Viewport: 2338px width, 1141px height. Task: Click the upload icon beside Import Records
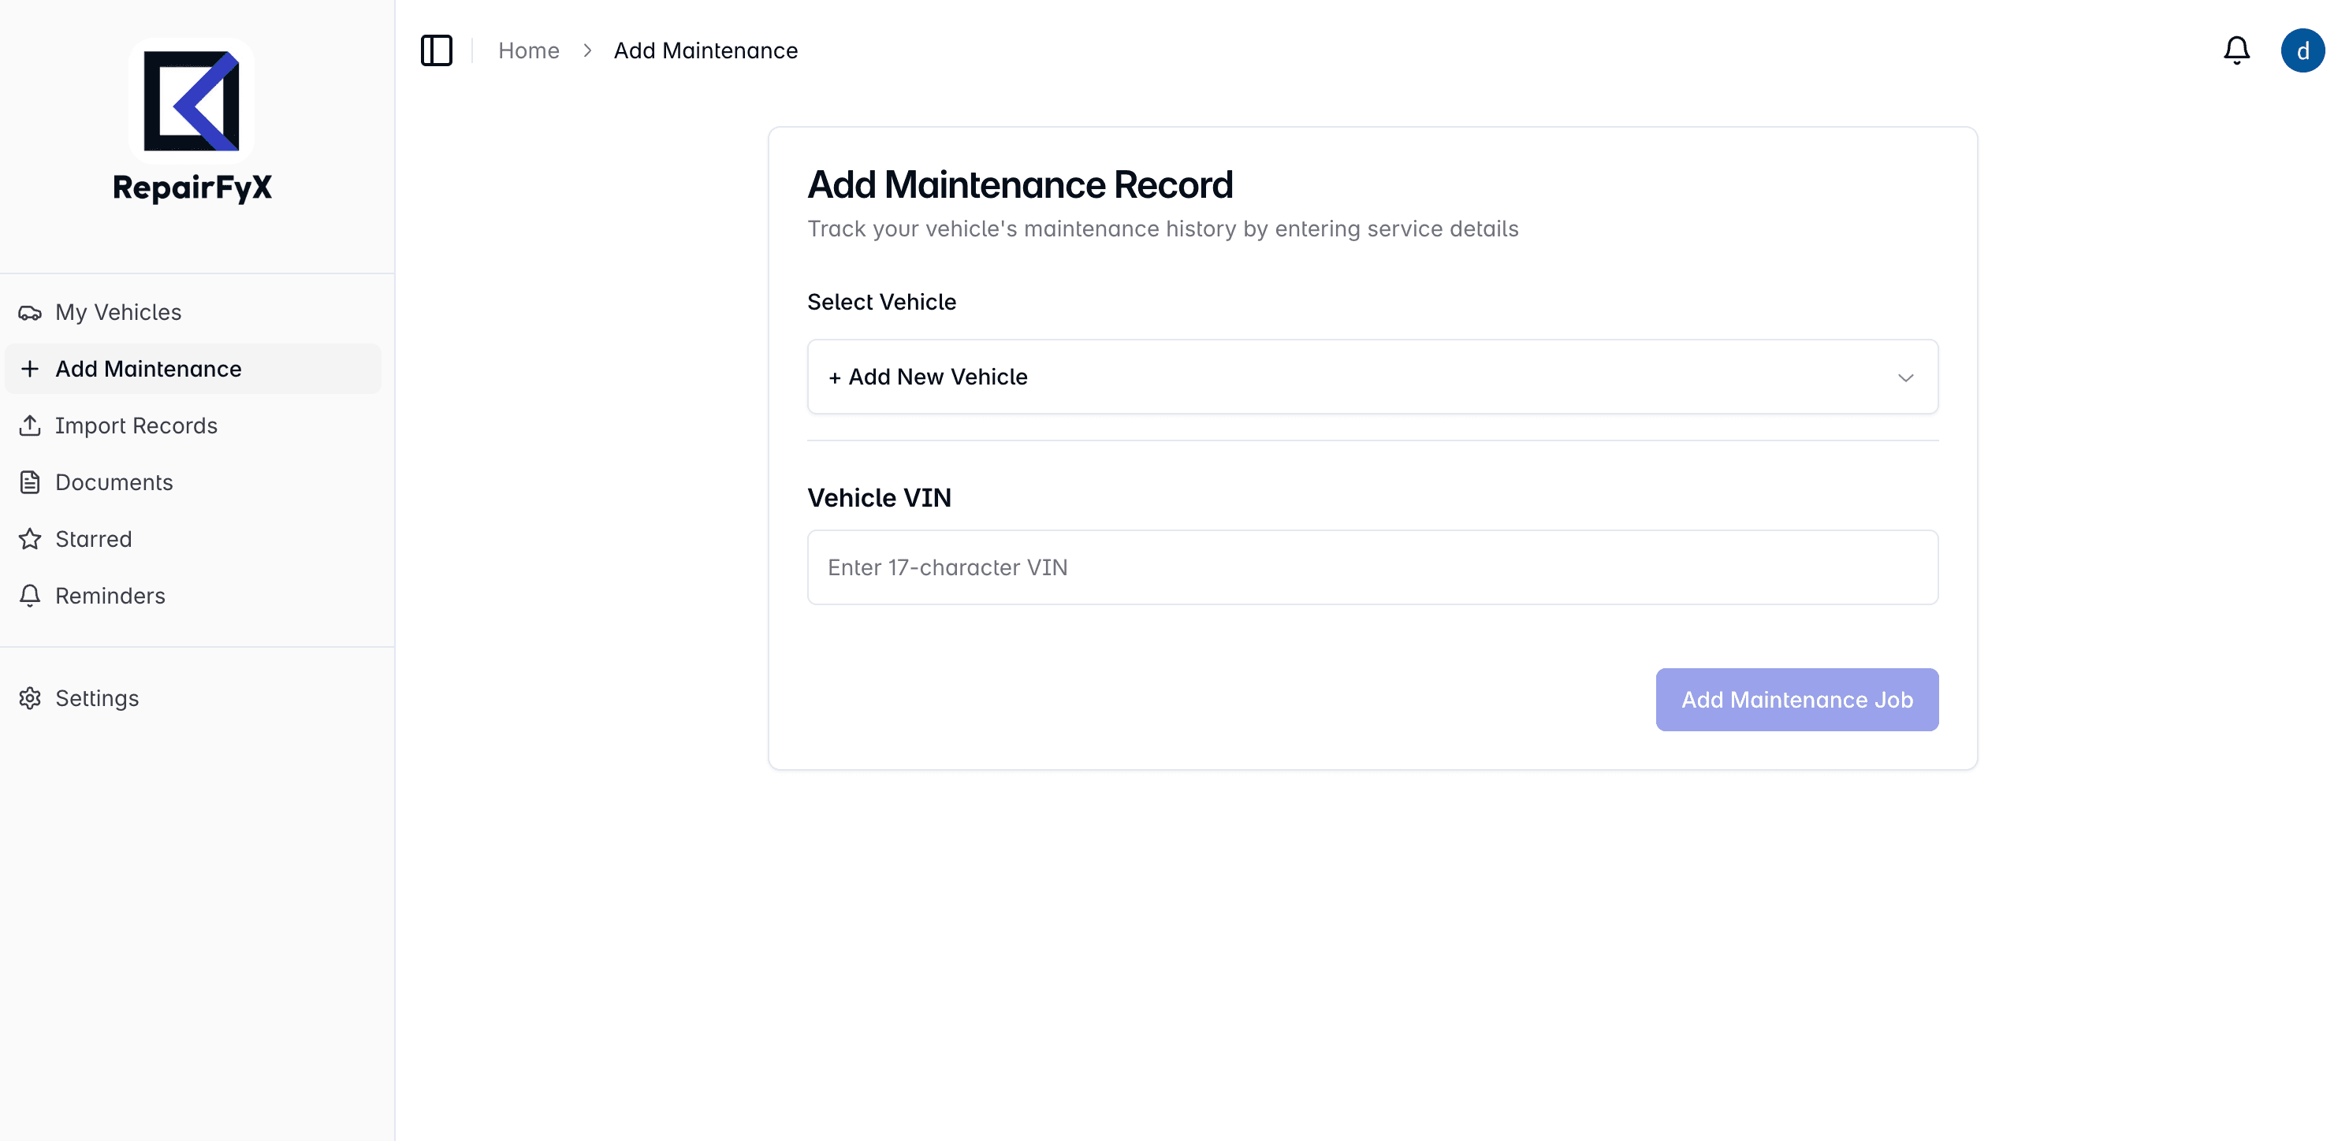(x=30, y=426)
